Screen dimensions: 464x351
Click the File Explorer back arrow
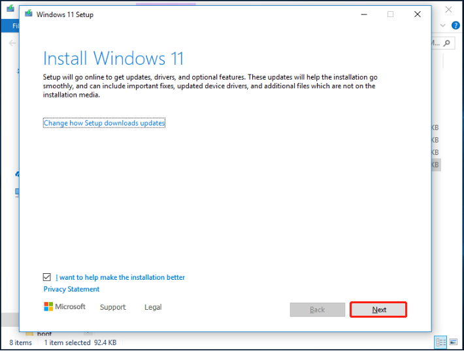pos(12,43)
